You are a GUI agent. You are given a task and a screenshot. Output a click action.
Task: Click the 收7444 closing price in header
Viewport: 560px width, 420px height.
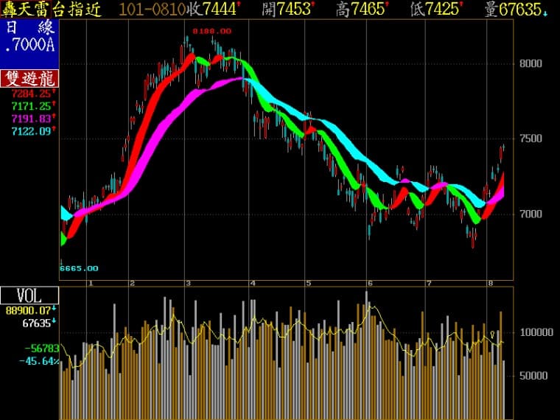click(214, 10)
